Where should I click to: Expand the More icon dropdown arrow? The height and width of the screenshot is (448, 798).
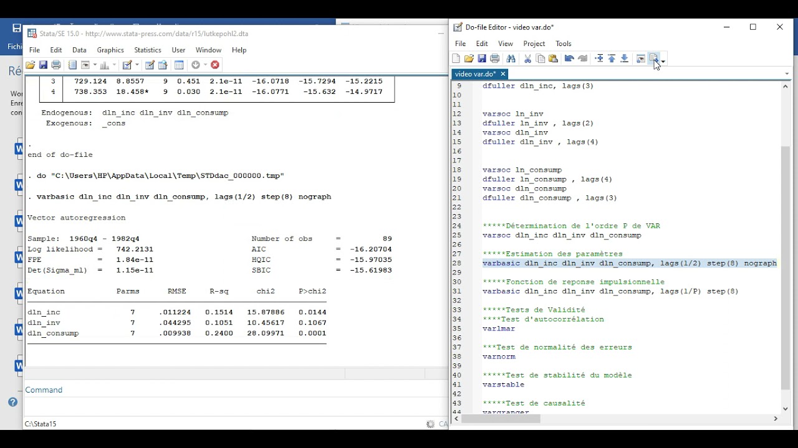click(x=205, y=65)
